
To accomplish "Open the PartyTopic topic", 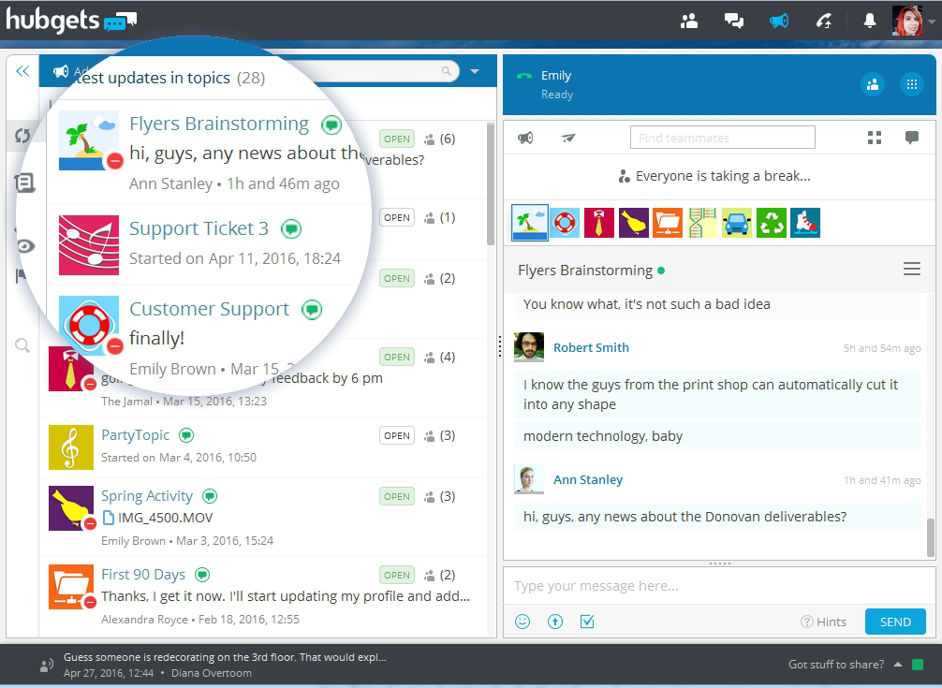I will [x=135, y=435].
